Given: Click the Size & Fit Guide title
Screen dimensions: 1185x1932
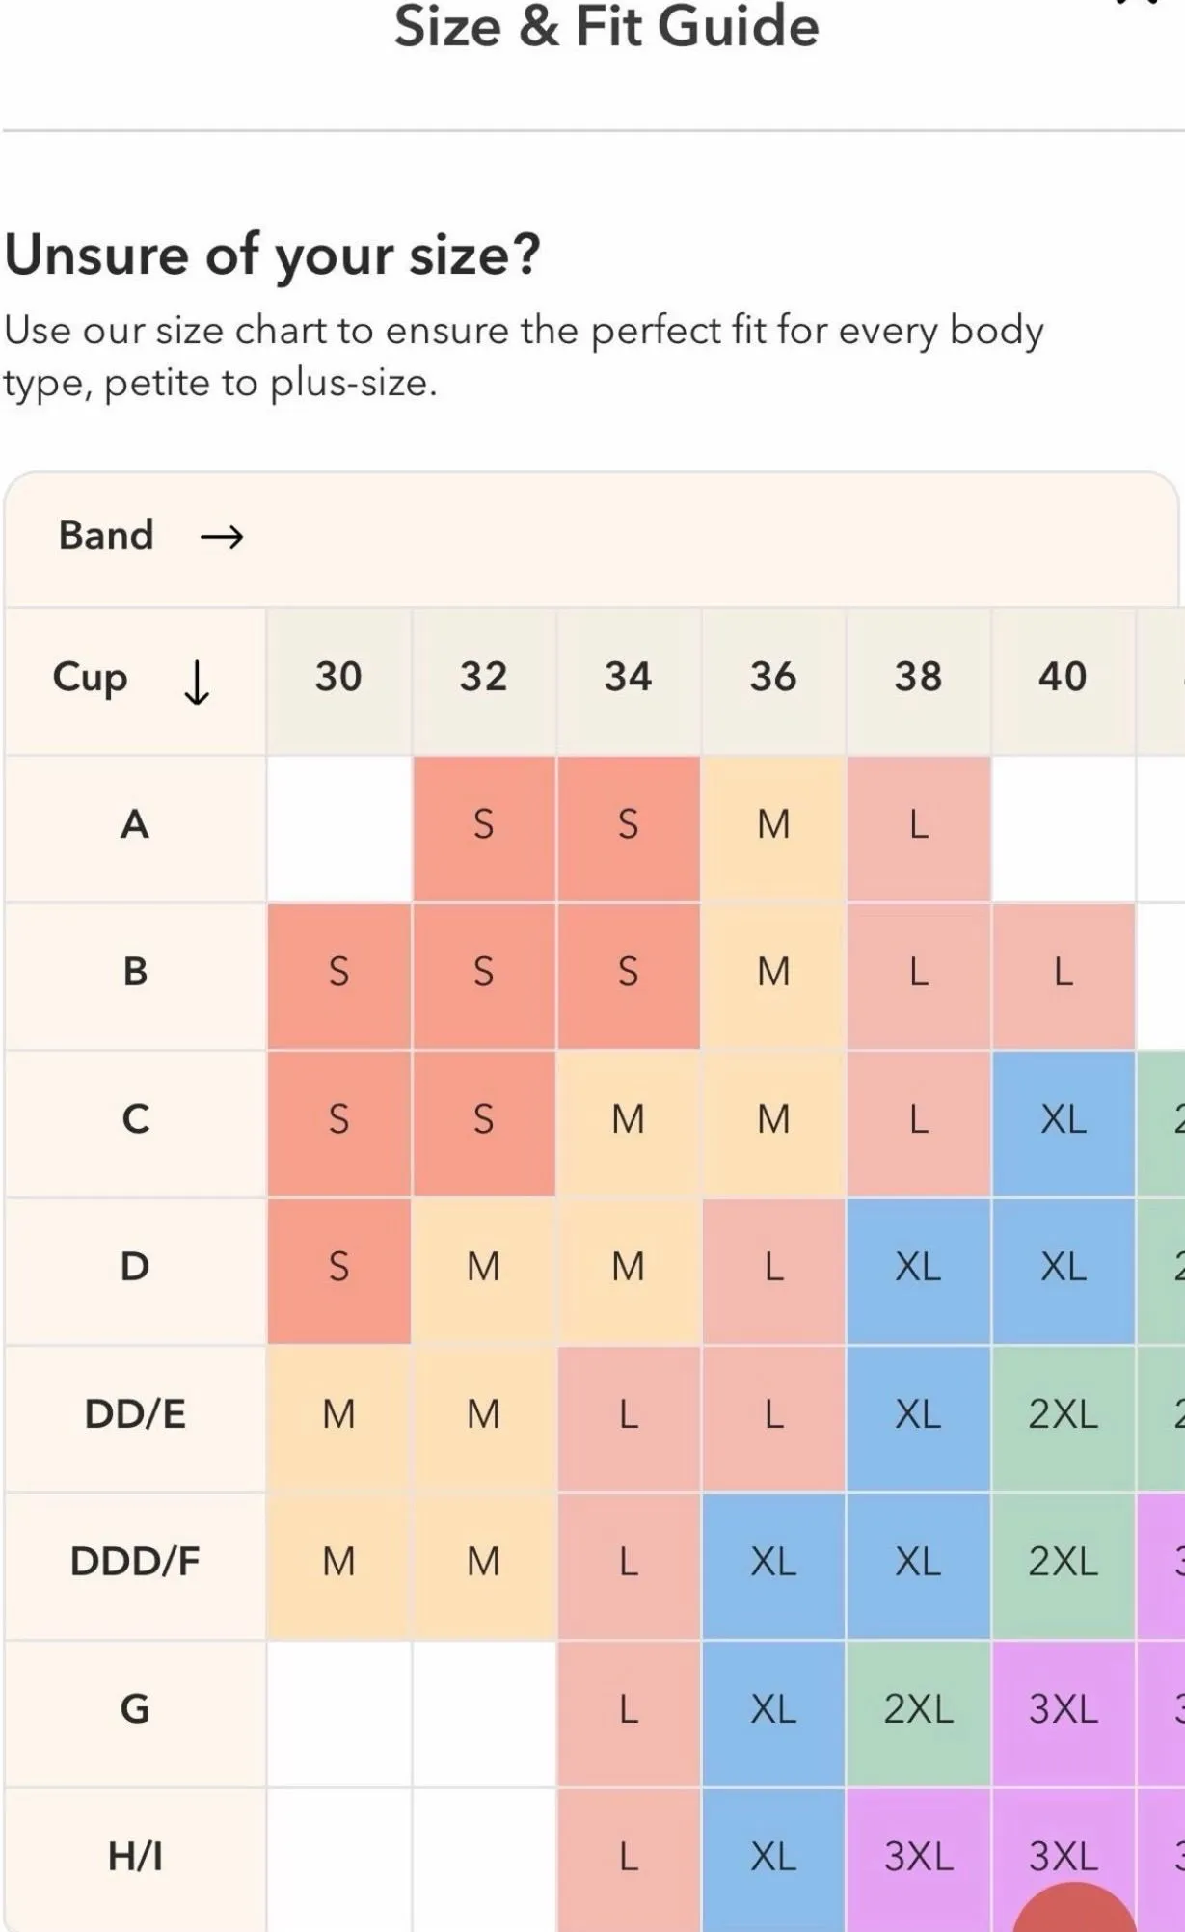Looking at the screenshot, I should pos(606,26).
